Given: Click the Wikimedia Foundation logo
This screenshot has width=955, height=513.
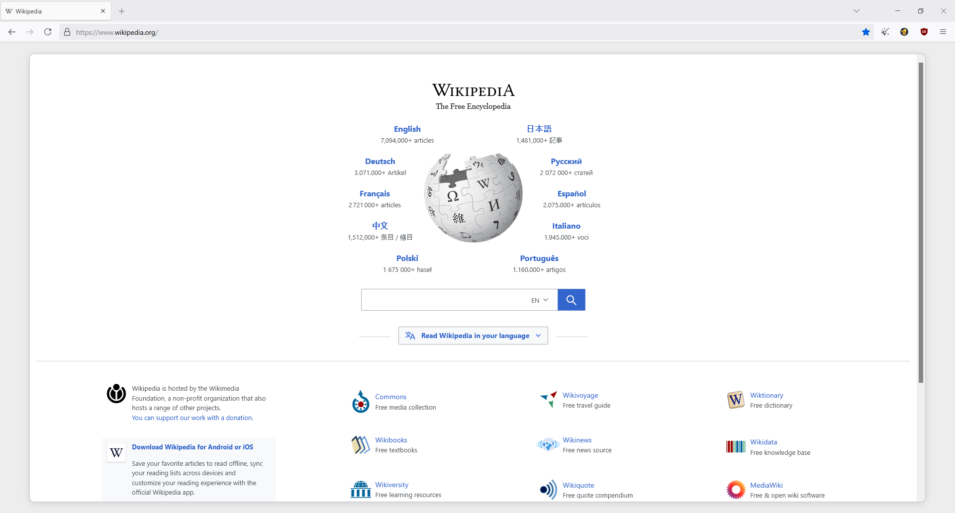Looking at the screenshot, I should [x=116, y=394].
